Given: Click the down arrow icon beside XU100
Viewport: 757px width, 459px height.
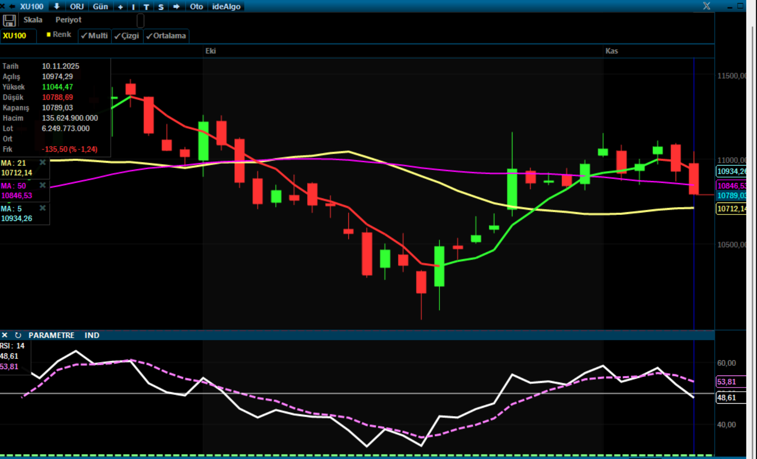Looking at the screenshot, I should 57,6.
